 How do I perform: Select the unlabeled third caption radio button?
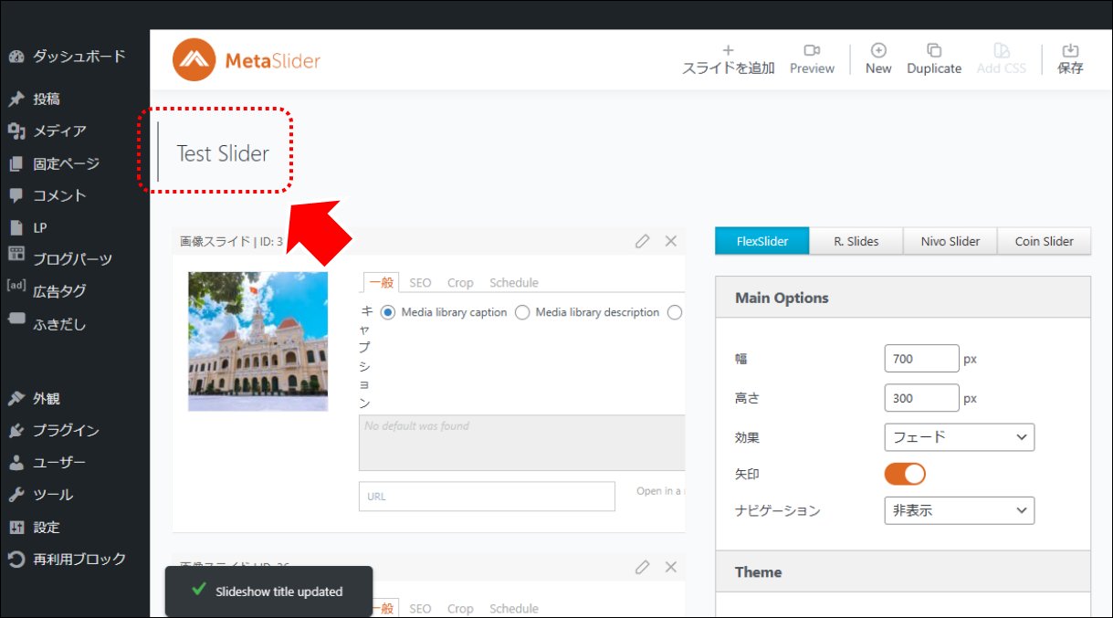[x=675, y=312]
